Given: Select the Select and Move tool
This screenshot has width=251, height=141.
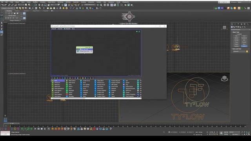Looking at the screenshot, I should pos(39,5).
